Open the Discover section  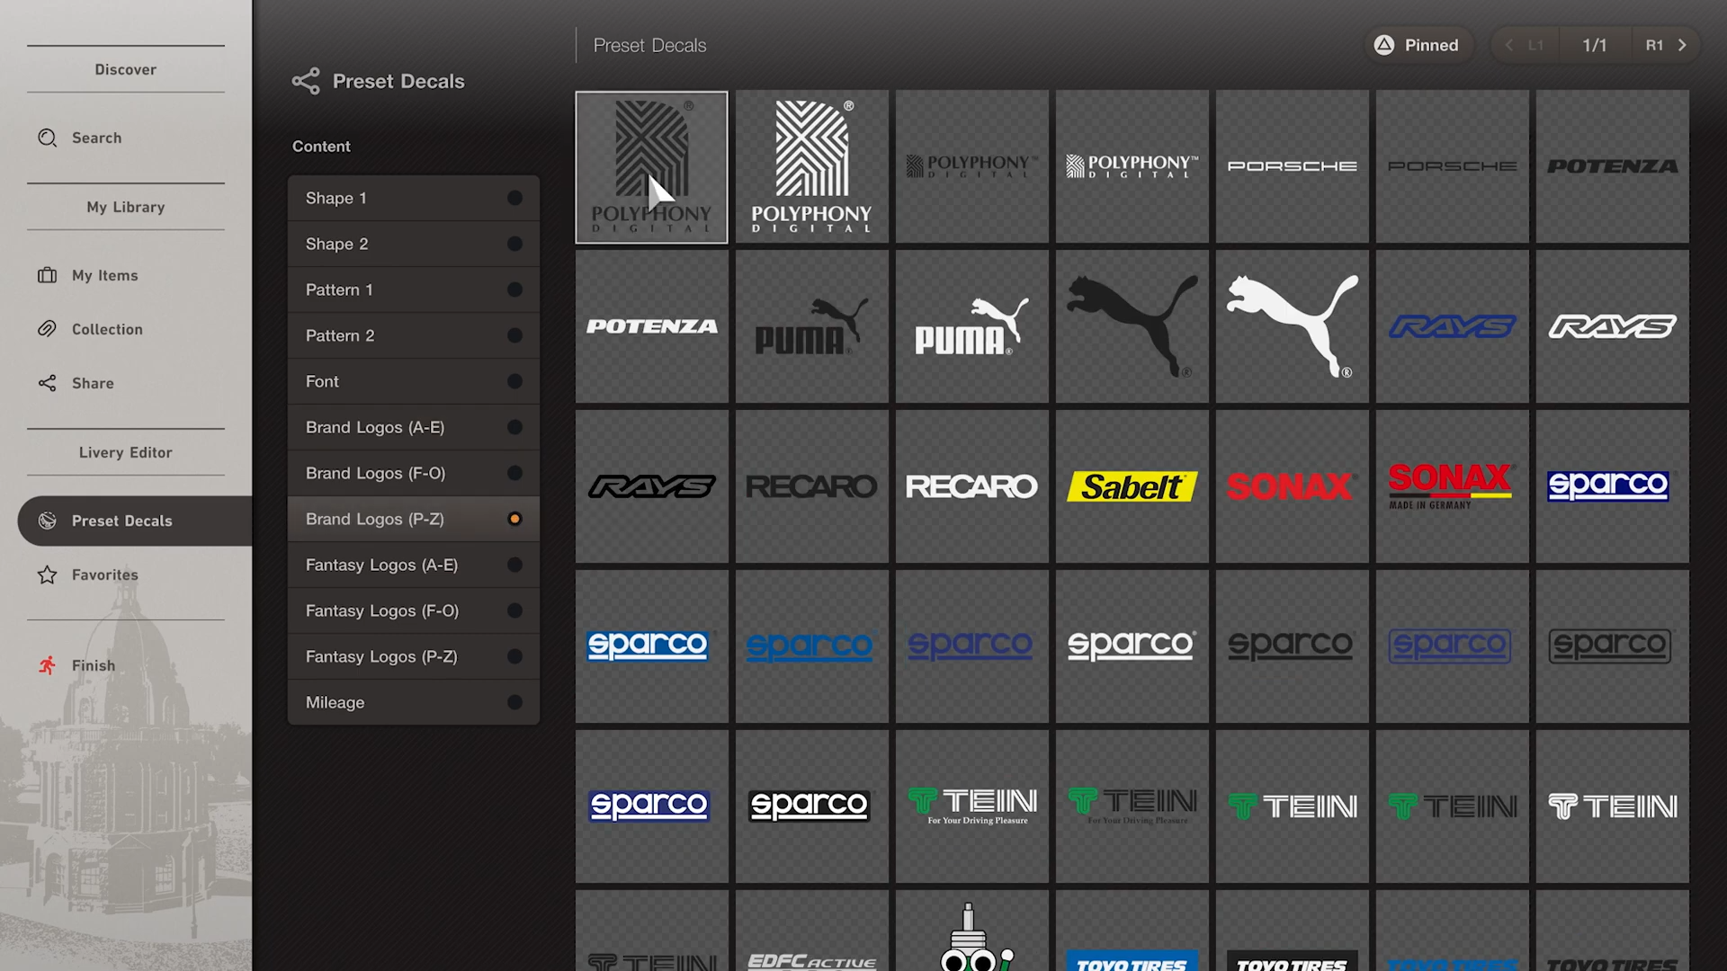pyautogui.click(x=126, y=69)
